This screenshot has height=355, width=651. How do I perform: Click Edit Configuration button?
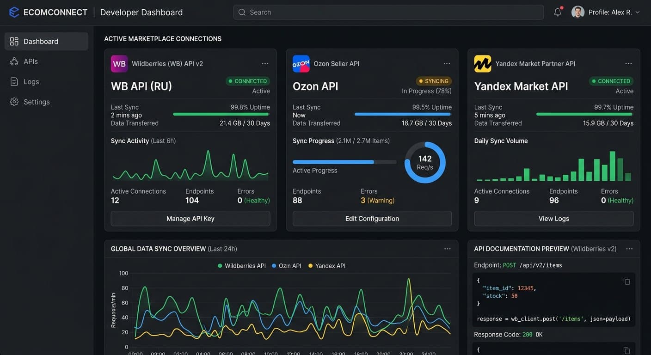(x=372, y=219)
